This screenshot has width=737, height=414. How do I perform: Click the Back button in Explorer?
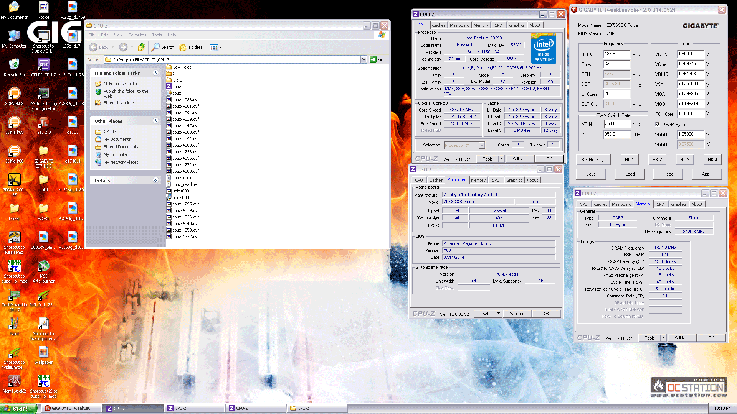click(x=99, y=47)
